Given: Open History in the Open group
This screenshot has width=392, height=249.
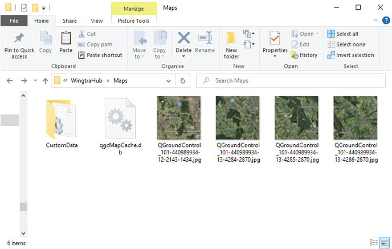Looking at the screenshot, I should pyautogui.click(x=304, y=55).
